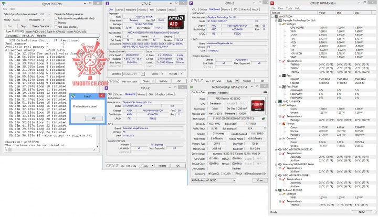The width and height of the screenshot is (378, 217).
Task: Toggle the Aero Glass Interface checkbox
Action: 56,27
